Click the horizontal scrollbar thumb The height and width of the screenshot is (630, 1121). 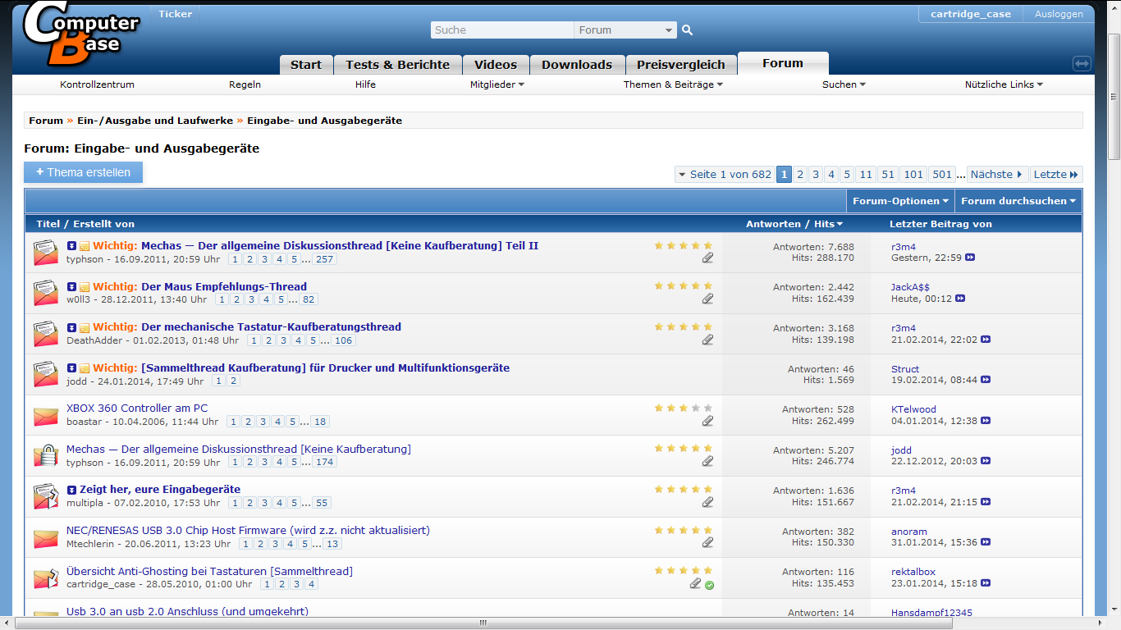[x=484, y=623]
